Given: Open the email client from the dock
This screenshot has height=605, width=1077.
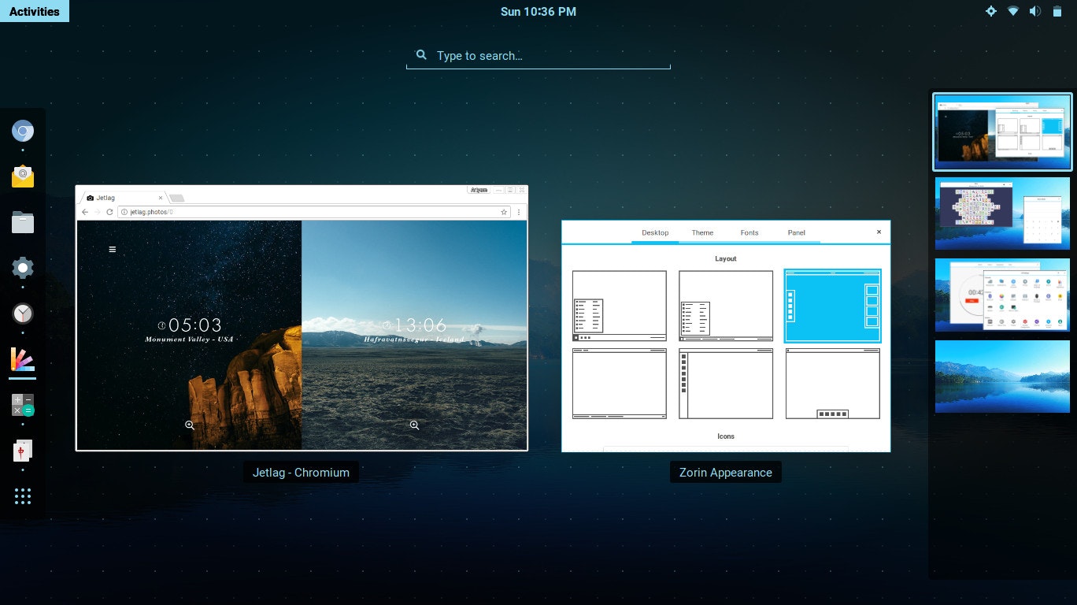Looking at the screenshot, I should click(x=22, y=176).
